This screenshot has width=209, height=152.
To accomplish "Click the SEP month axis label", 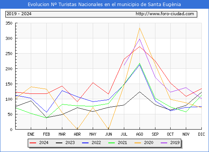I will [155, 134].
